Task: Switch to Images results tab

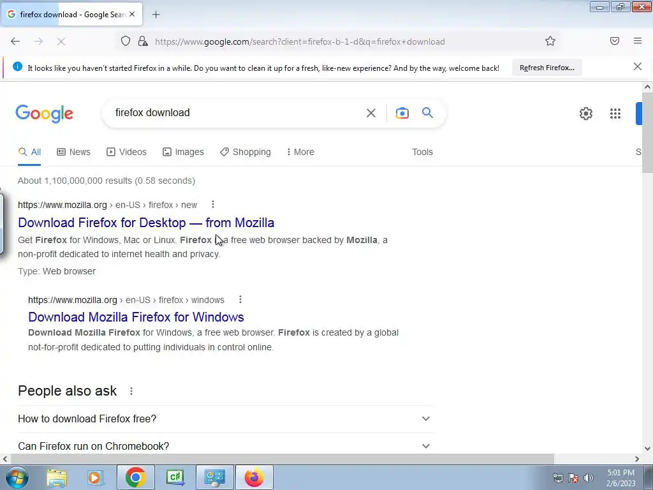Action: click(x=183, y=152)
